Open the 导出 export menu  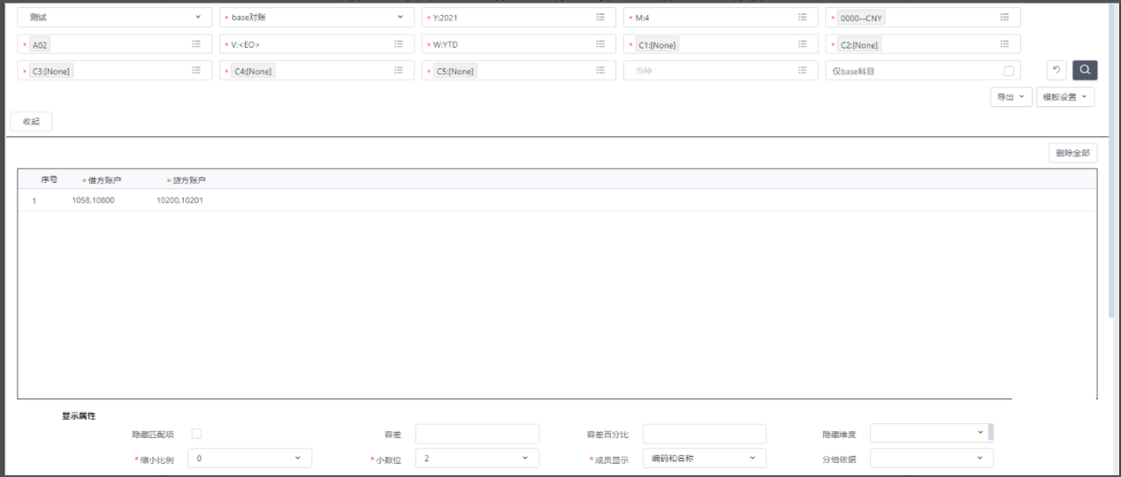tap(1010, 97)
